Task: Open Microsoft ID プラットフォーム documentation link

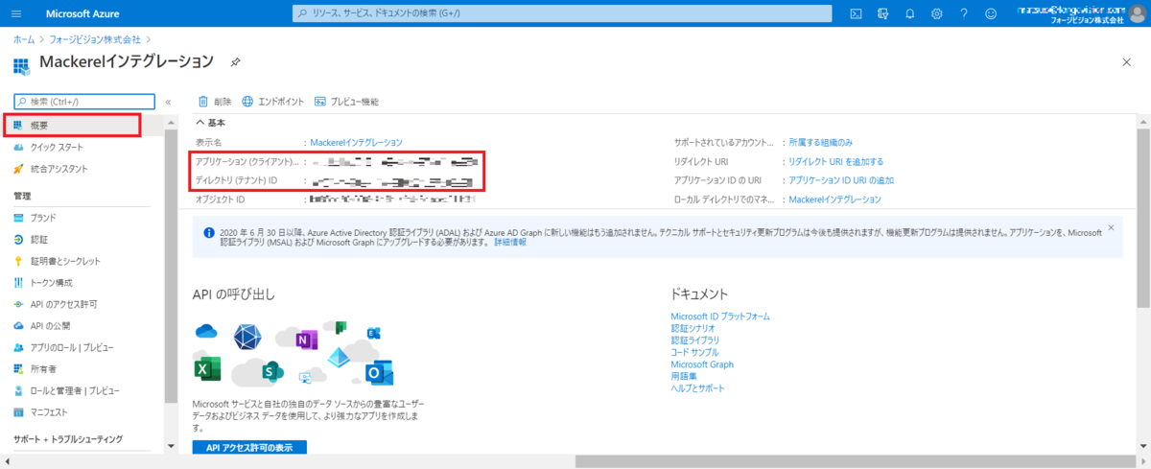Action: click(x=720, y=316)
